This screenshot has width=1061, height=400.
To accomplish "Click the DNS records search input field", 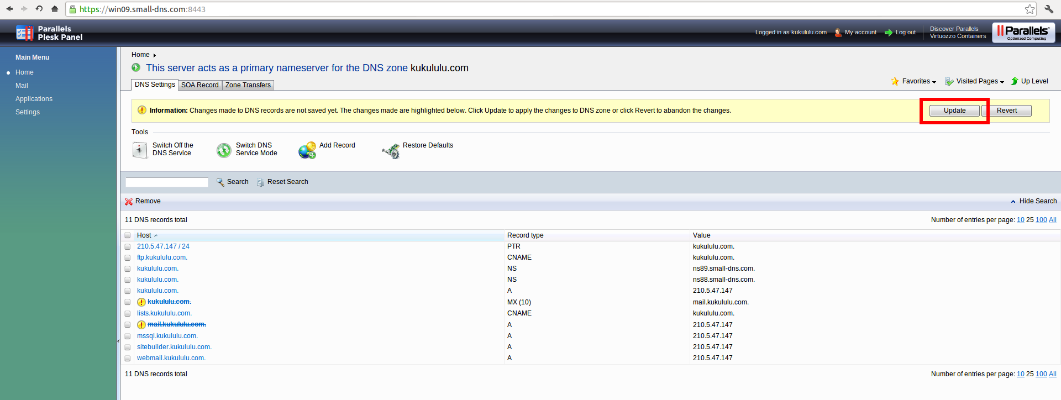I will pos(167,182).
